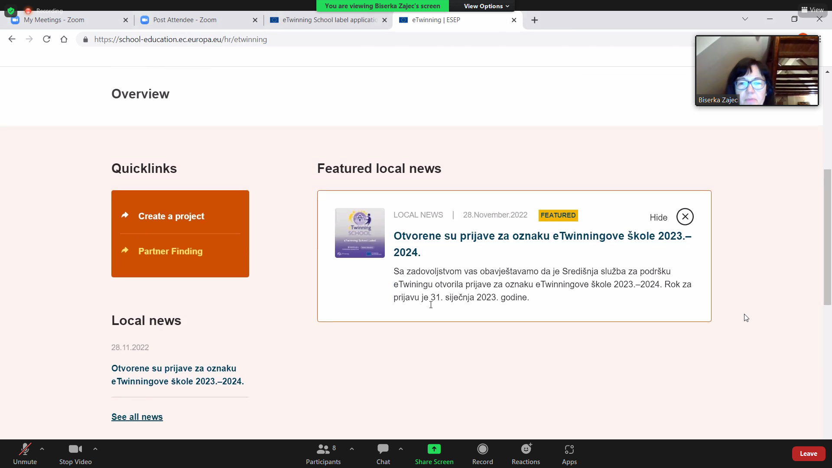
Task: Close the My Meetings - Zoom tab
Action: point(126,20)
